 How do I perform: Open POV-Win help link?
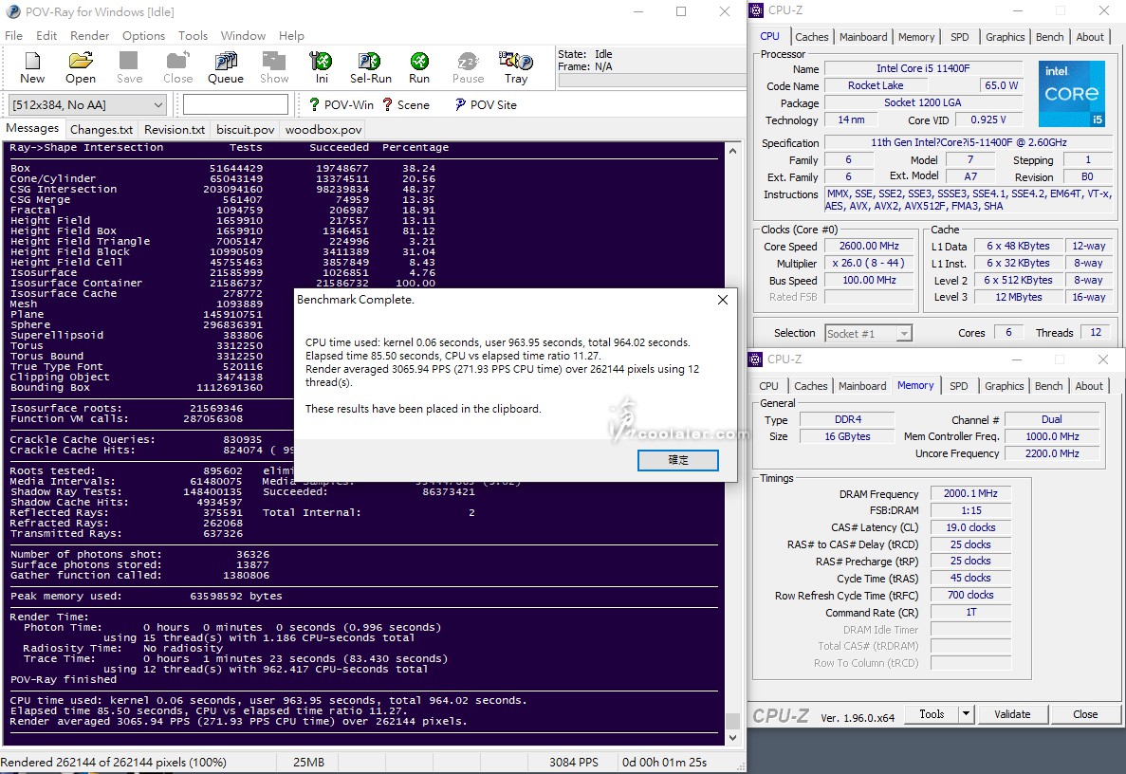(341, 105)
